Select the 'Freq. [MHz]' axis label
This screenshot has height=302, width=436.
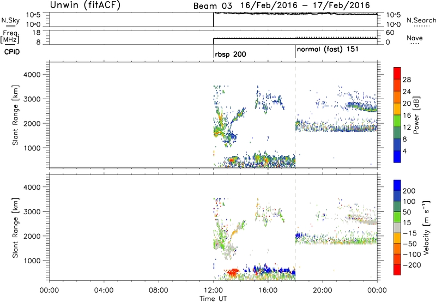[10, 37]
